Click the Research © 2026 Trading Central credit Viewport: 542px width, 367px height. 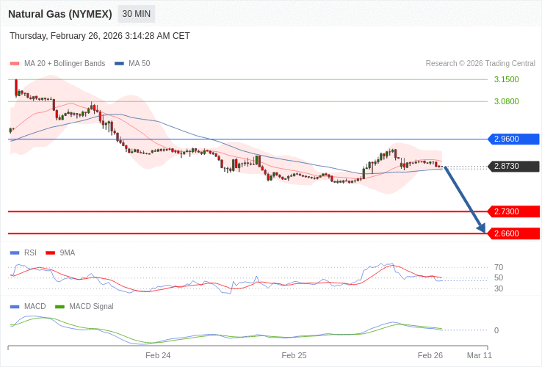click(x=480, y=64)
